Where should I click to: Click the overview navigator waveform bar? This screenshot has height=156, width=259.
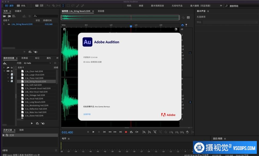point(120,17)
